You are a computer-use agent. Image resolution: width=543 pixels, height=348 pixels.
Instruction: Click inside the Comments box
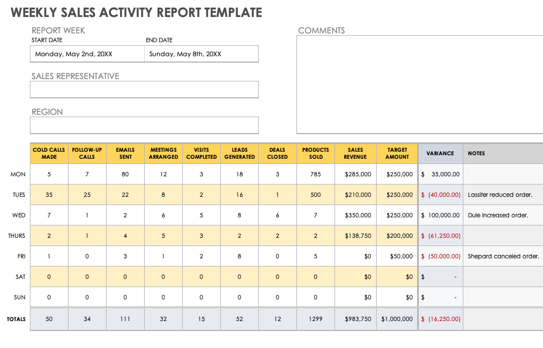(x=419, y=82)
